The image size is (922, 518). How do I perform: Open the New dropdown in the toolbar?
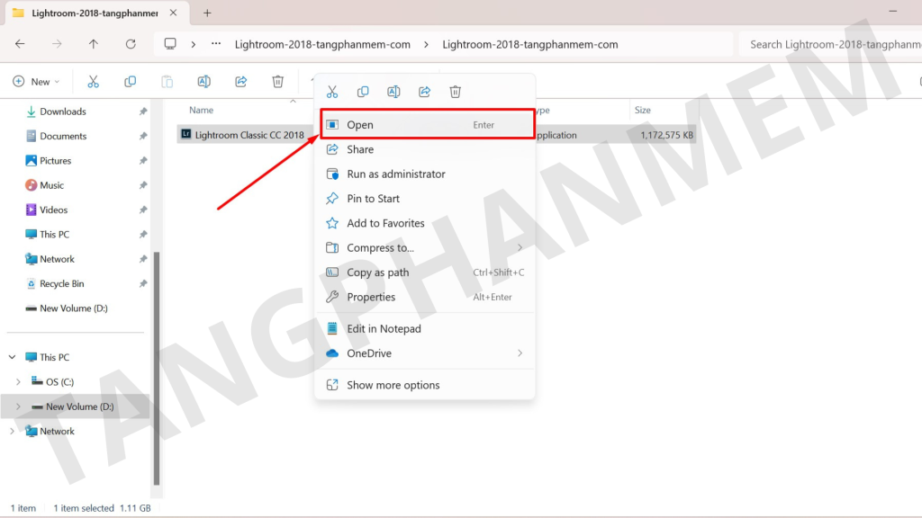pyautogui.click(x=36, y=82)
